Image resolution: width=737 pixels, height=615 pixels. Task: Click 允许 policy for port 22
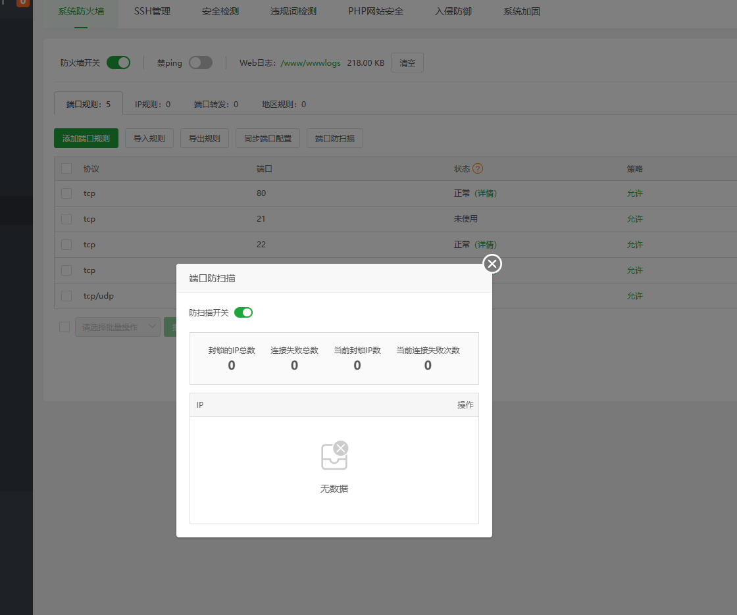pyautogui.click(x=634, y=244)
